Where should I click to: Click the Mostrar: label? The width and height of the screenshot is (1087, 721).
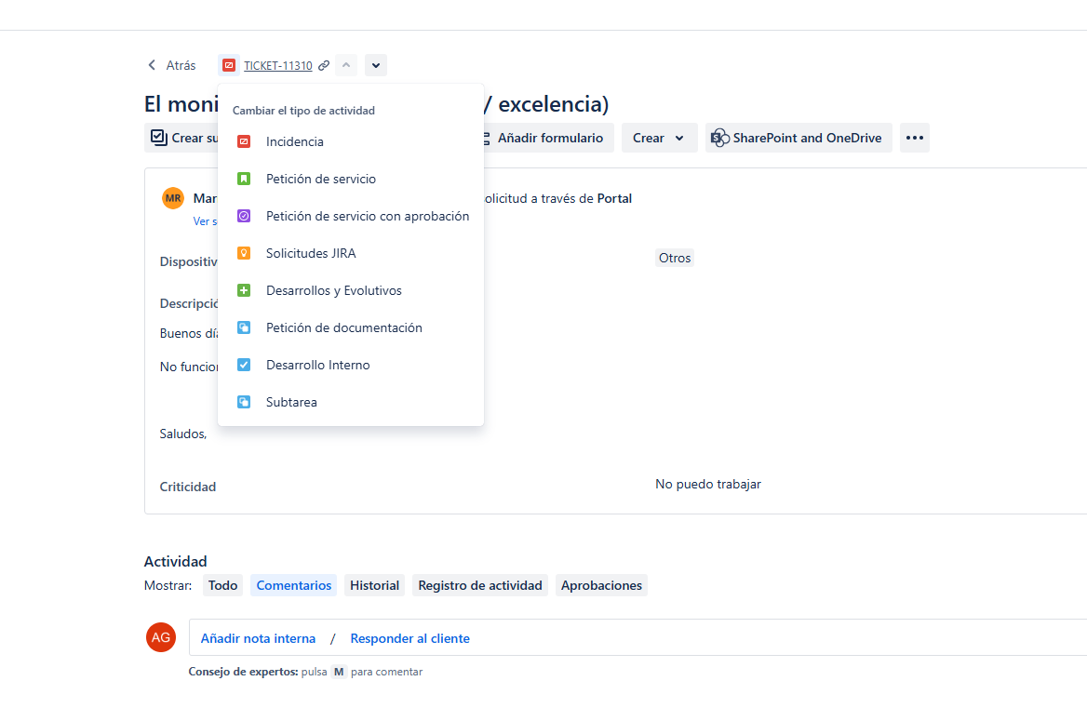point(168,585)
